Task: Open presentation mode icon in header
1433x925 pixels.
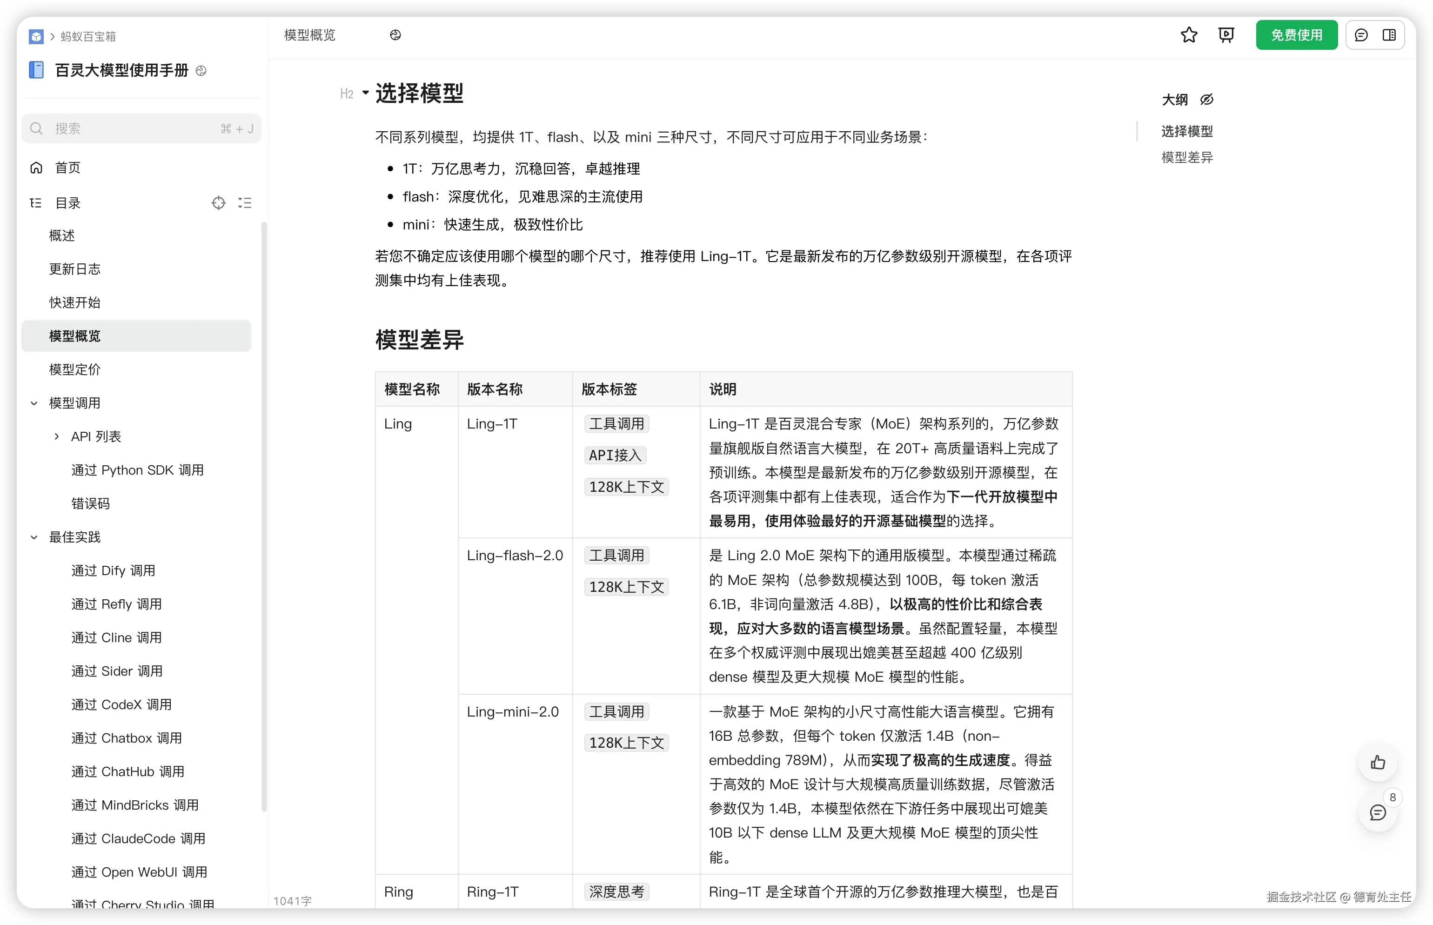Action: 1226,35
